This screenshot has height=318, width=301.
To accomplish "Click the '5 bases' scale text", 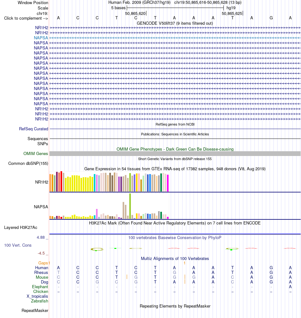I will click(x=118, y=8).
